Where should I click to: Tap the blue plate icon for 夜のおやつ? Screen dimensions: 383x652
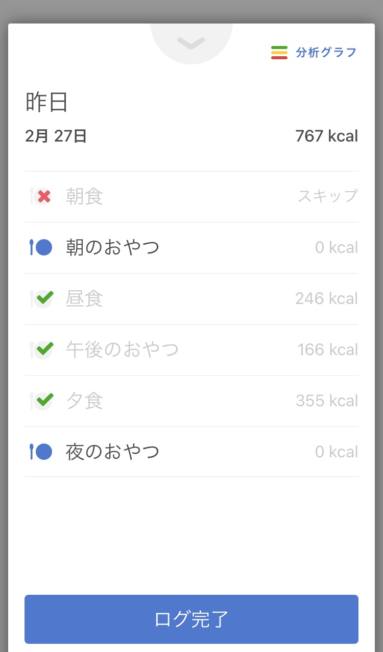pos(42,452)
